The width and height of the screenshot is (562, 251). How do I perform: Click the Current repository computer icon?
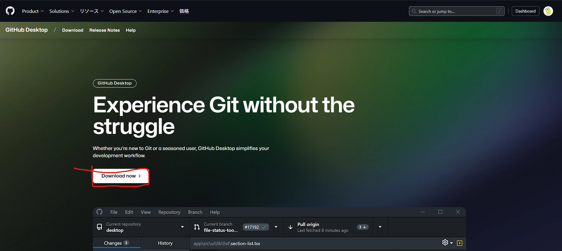[x=100, y=227]
